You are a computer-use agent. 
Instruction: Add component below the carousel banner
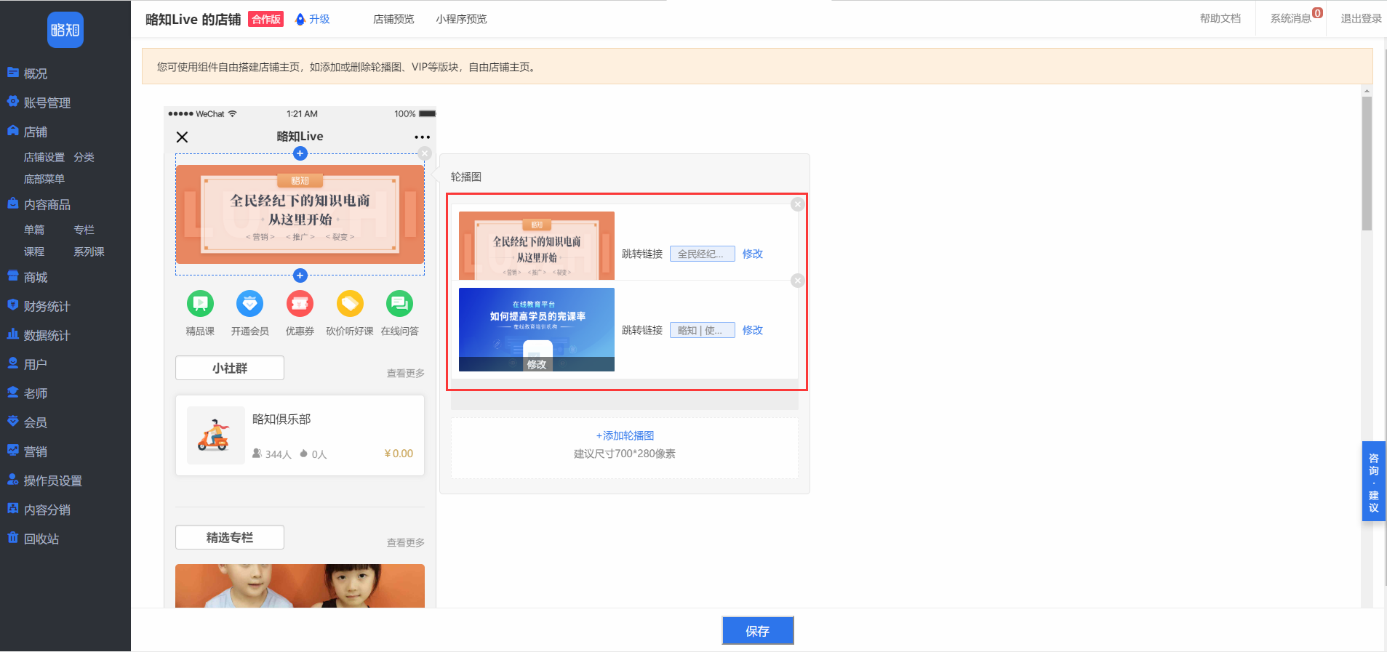pyautogui.click(x=300, y=275)
